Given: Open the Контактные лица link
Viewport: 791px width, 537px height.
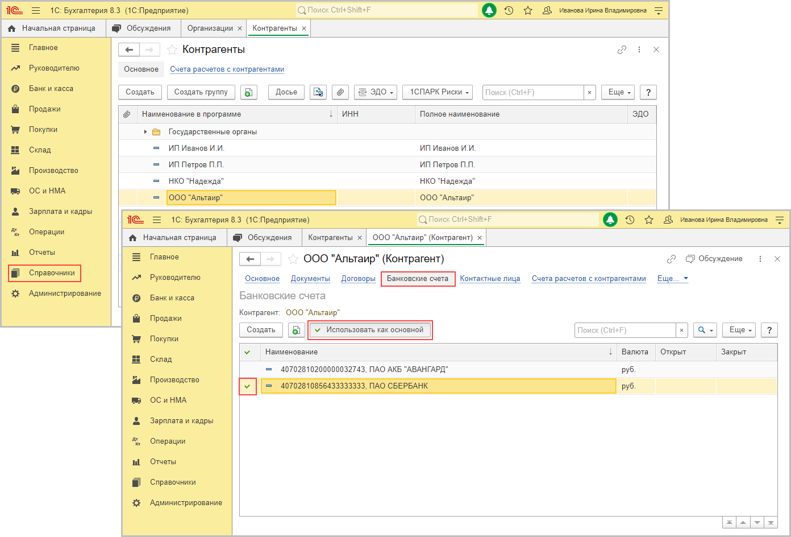Looking at the screenshot, I should tap(490, 279).
